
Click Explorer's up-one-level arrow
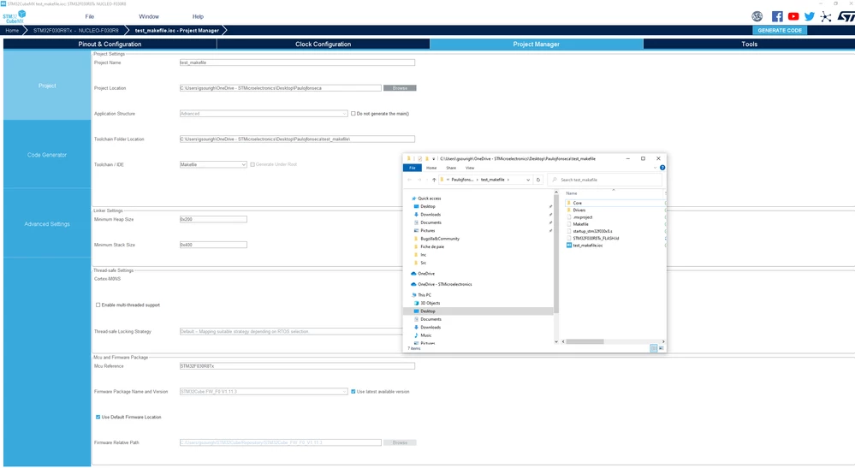click(x=434, y=180)
